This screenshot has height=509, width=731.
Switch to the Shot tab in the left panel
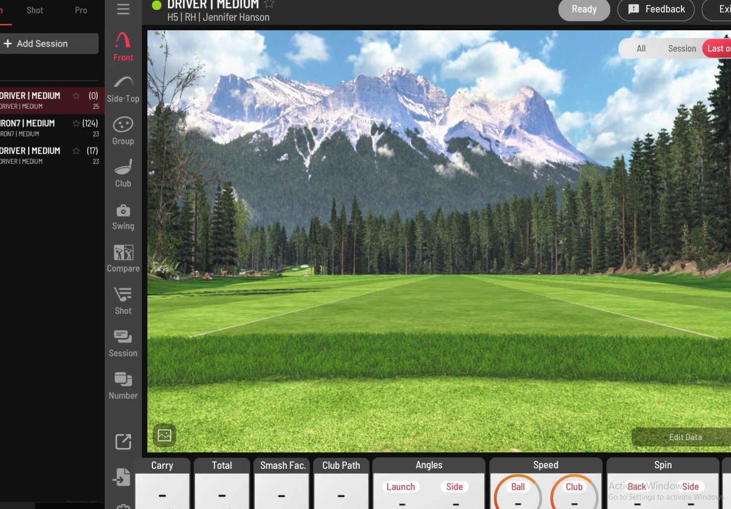[x=35, y=10]
